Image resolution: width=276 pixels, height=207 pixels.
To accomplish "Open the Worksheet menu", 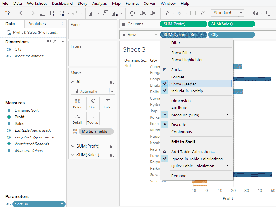I will click(37, 4).
